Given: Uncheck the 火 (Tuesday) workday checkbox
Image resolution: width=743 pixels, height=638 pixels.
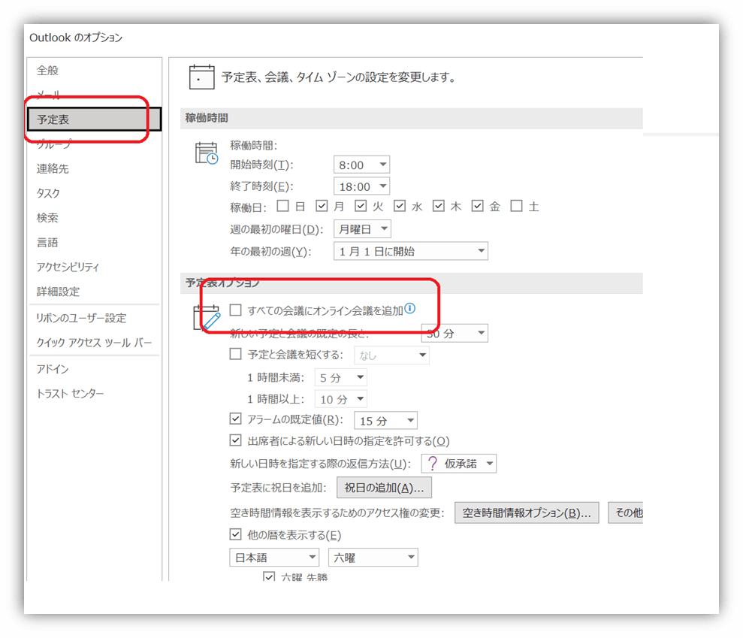Looking at the screenshot, I should click(361, 206).
